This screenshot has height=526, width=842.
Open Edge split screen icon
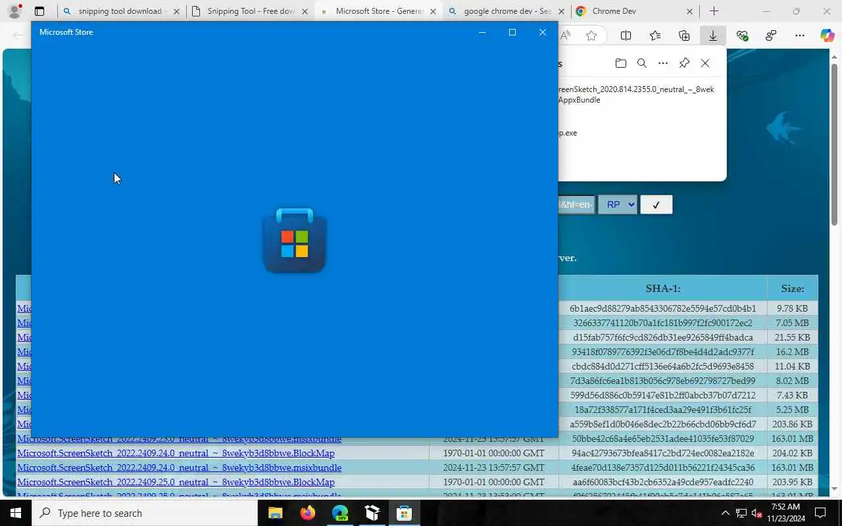click(626, 36)
